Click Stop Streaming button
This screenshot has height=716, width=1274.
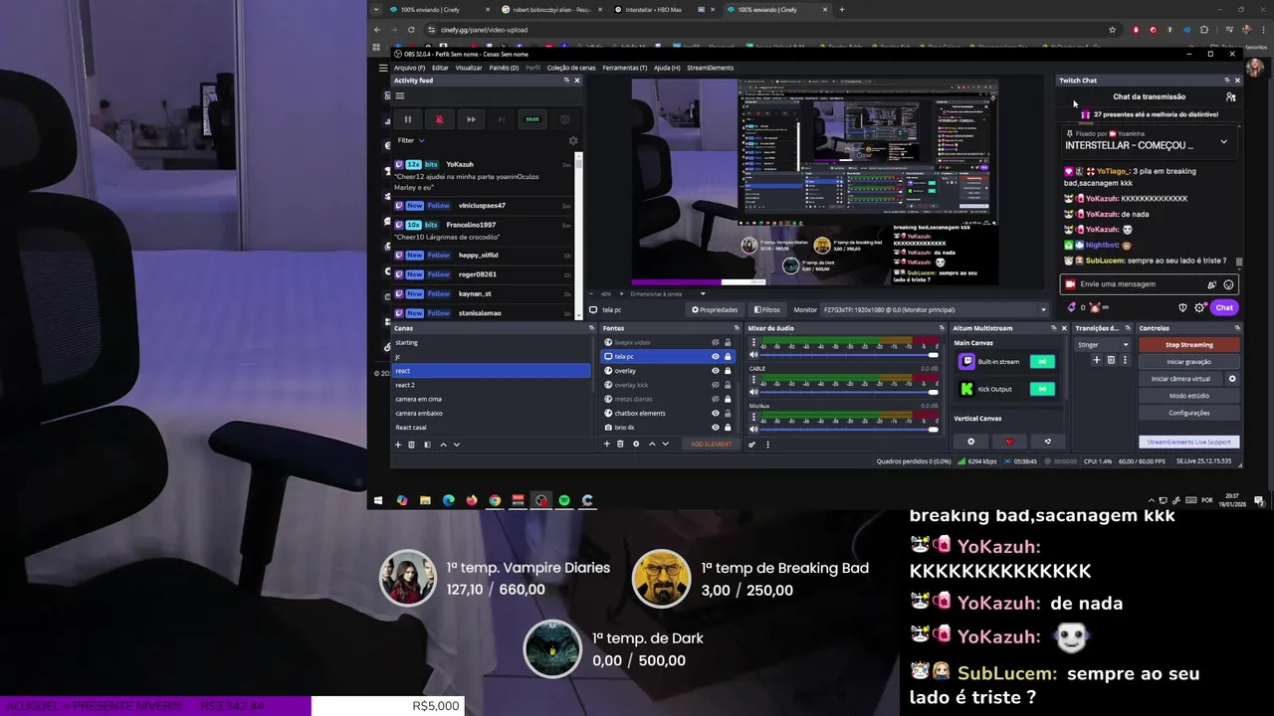[x=1189, y=345]
